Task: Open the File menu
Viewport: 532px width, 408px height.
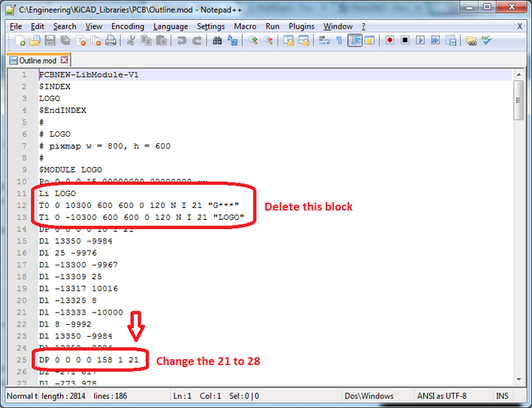Action: point(16,26)
